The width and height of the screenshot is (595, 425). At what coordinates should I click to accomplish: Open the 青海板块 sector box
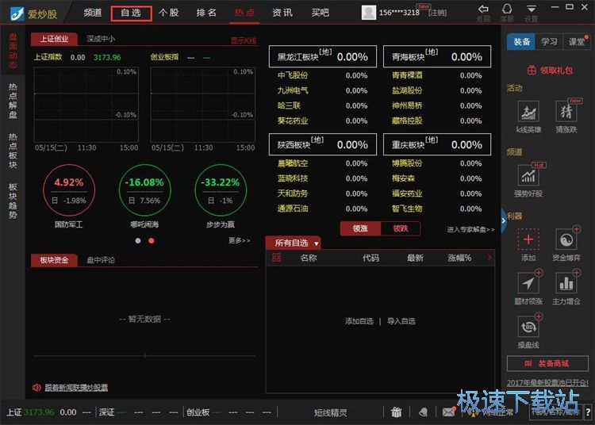(x=437, y=56)
